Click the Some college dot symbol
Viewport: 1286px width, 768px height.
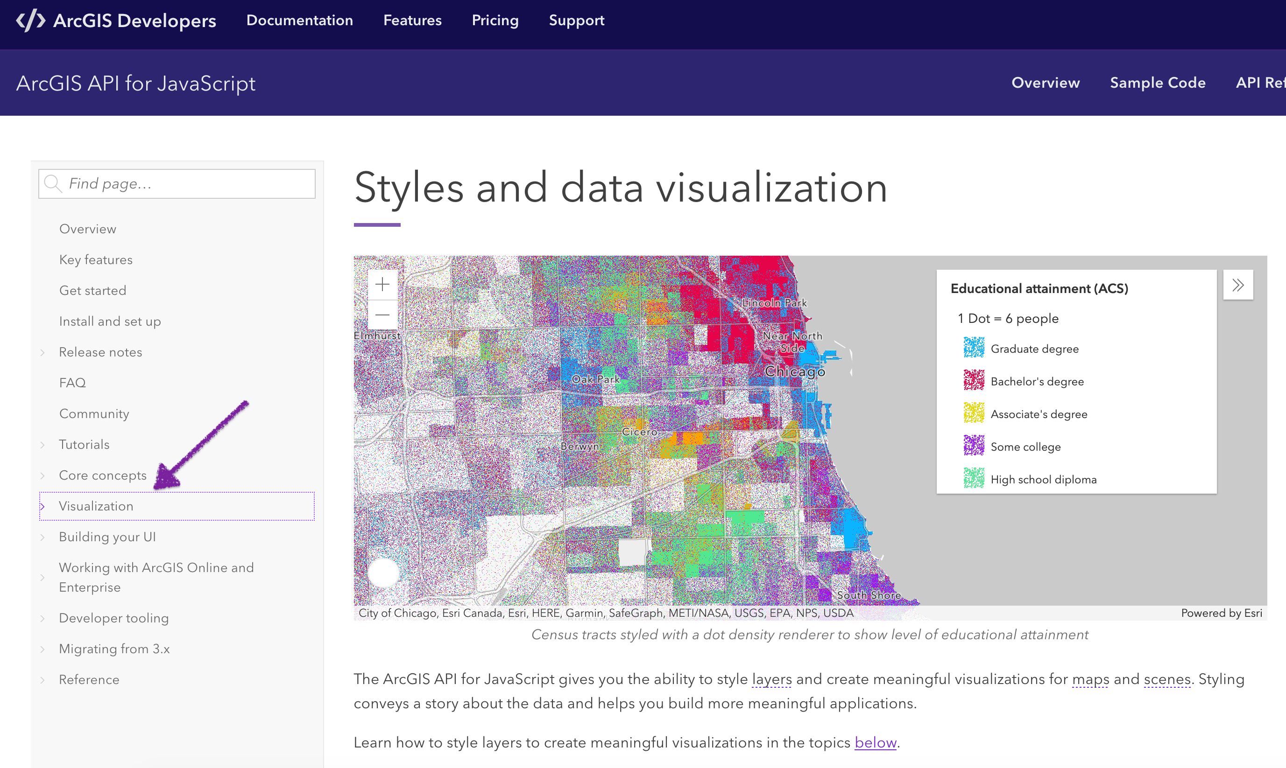973,446
